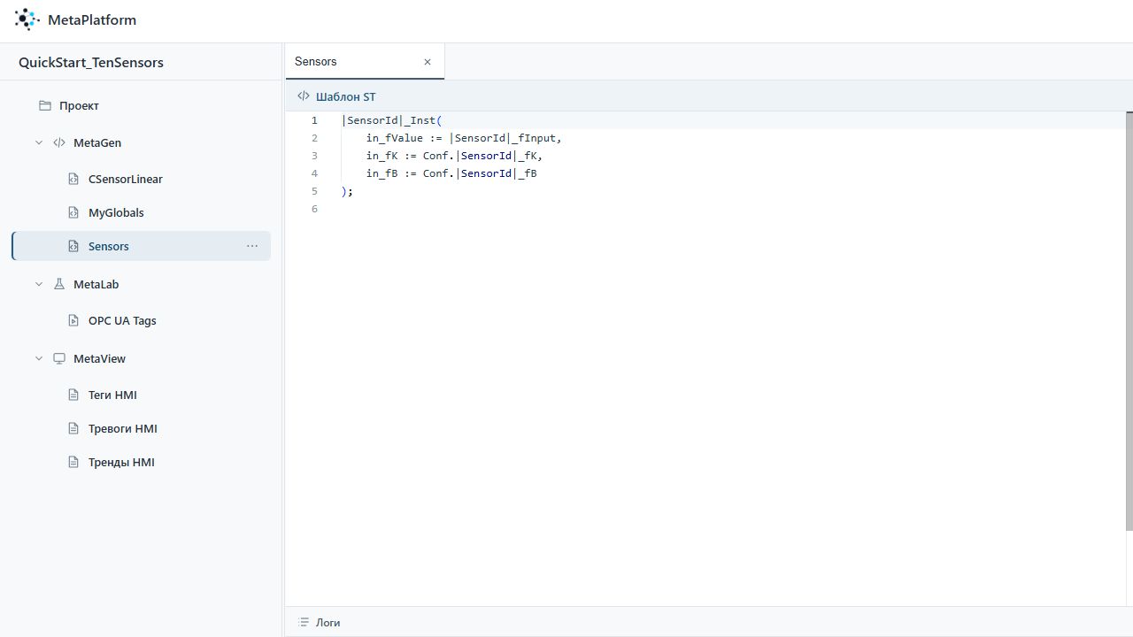Collapse the MetaLab tree section
The height and width of the screenshot is (637, 1133).
pos(39,284)
